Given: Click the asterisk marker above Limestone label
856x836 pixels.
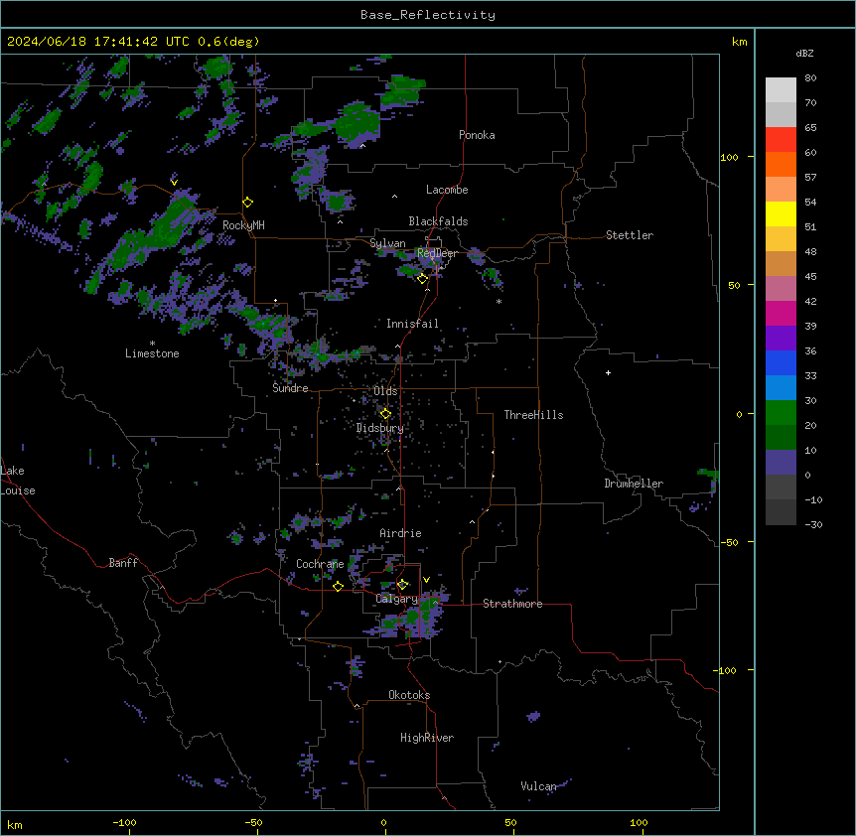Looking at the screenshot, I should click(x=152, y=344).
